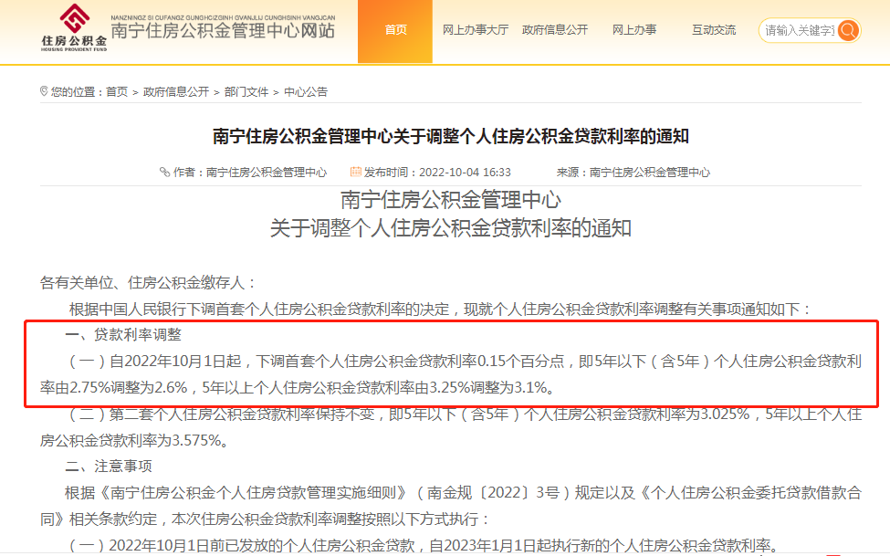
Task: Select 政府信息公开 in the top navigation
Action: pyautogui.click(x=555, y=30)
